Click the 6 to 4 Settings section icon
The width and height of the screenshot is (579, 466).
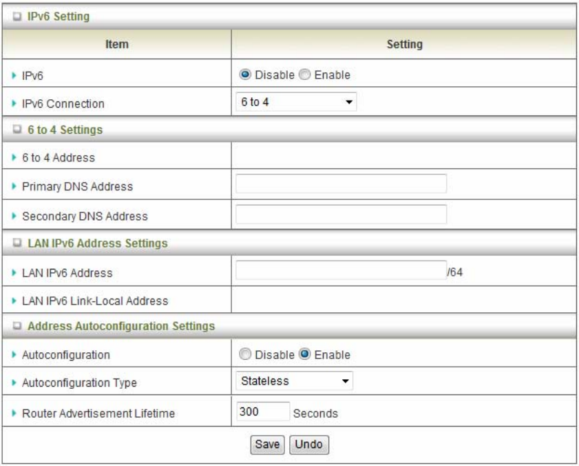click(x=14, y=130)
